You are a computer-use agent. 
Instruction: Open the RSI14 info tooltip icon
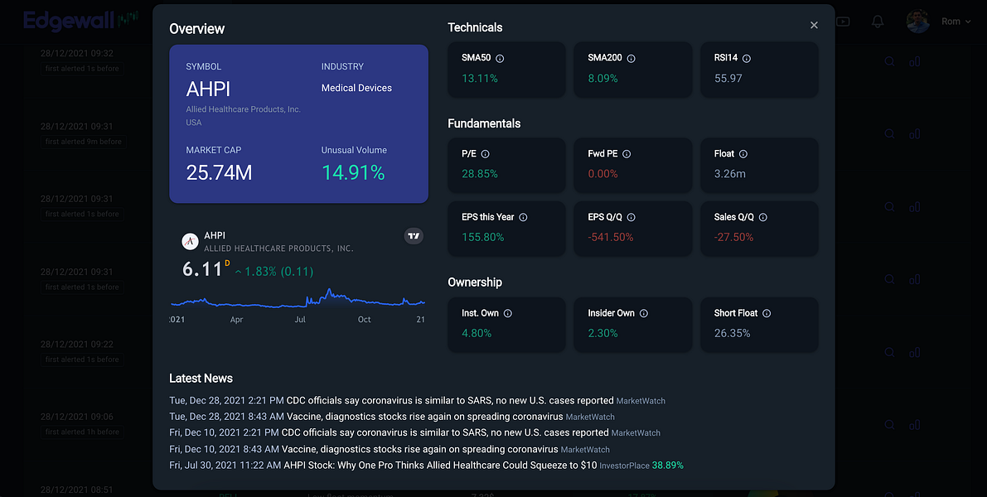747,59
